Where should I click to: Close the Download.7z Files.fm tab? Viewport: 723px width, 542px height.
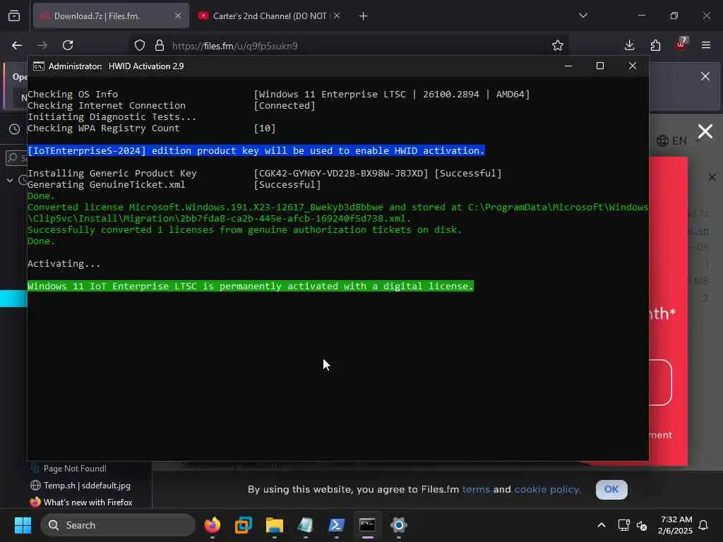click(x=178, y=16)
